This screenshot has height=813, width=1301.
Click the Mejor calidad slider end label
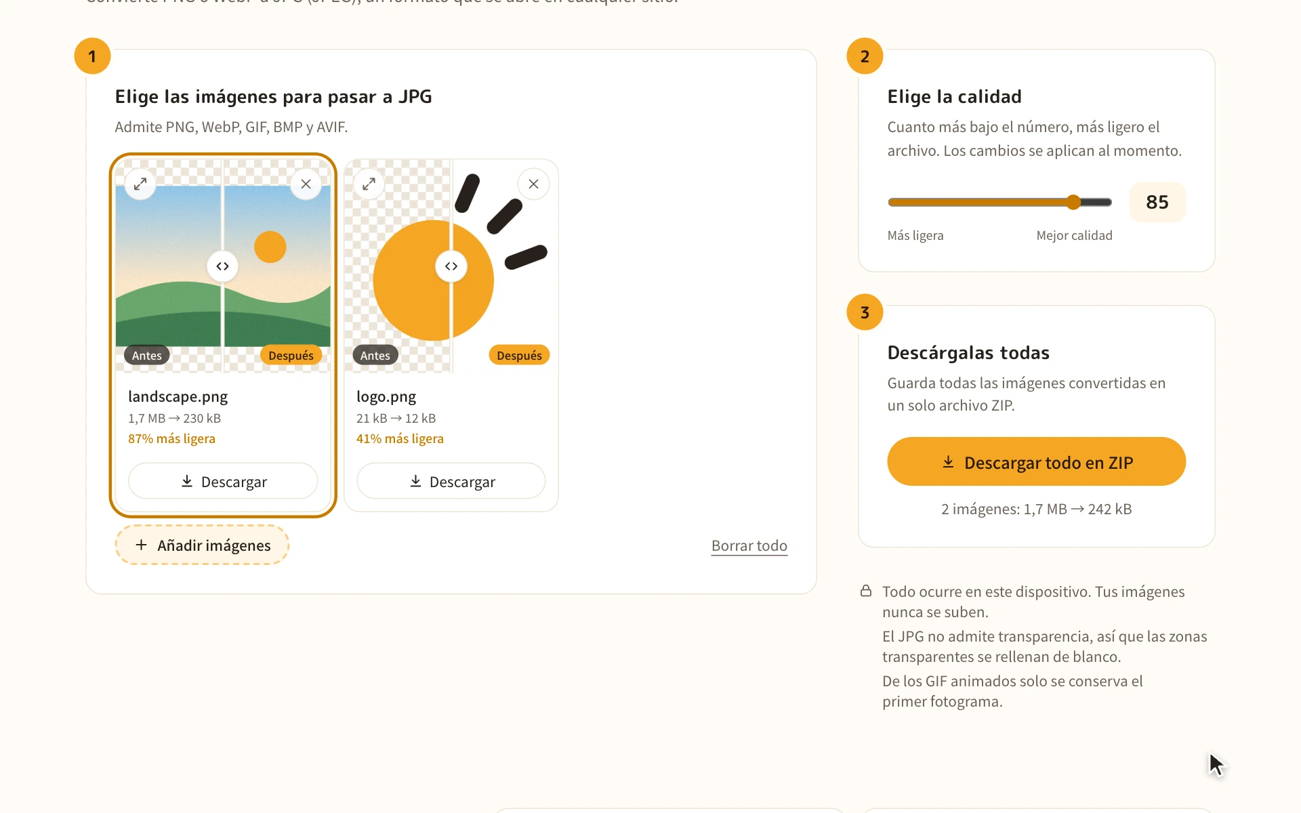coord(1074,235)
